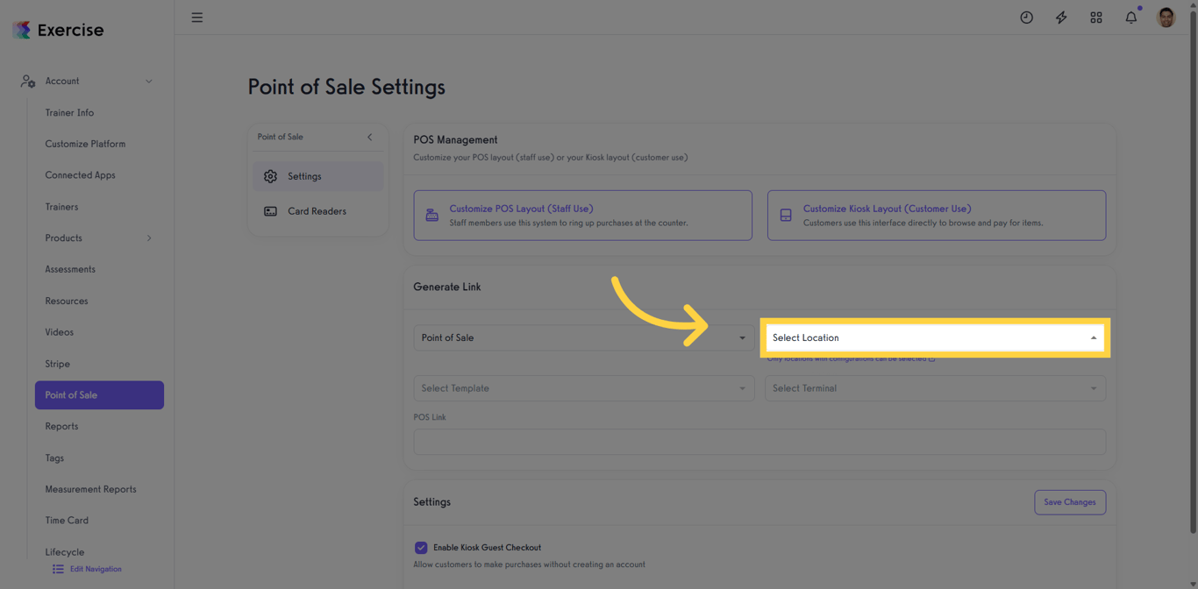Select Reports in the sidebar

61,426
